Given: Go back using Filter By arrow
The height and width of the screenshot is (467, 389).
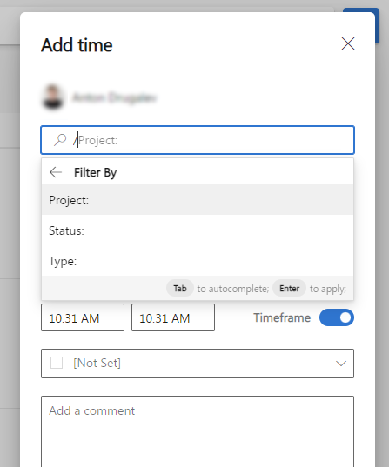Looking at the screenshot, I should pos(56,172).
